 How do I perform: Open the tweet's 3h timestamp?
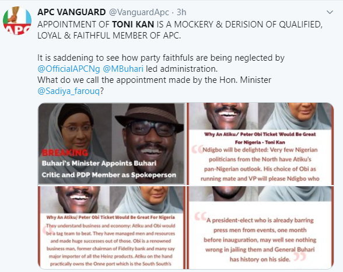(181, 12)
